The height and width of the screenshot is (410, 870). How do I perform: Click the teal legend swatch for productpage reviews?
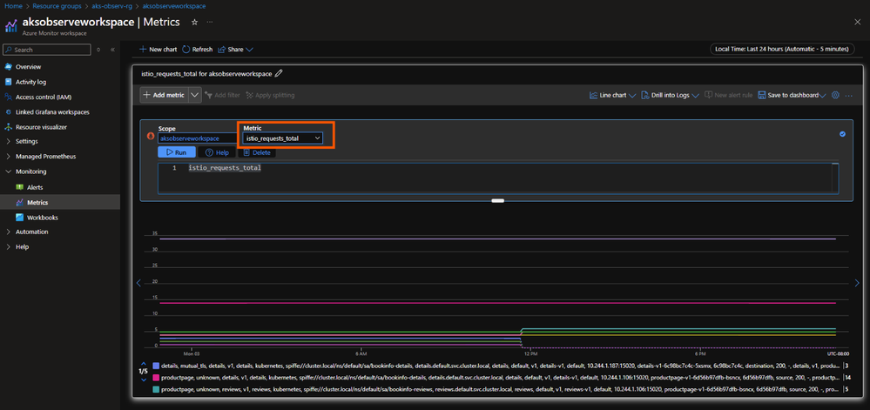pos(155,390)
